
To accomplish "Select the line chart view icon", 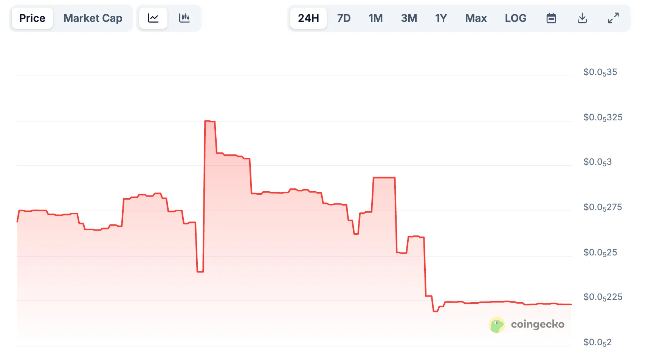I will (x=153, y=18).
